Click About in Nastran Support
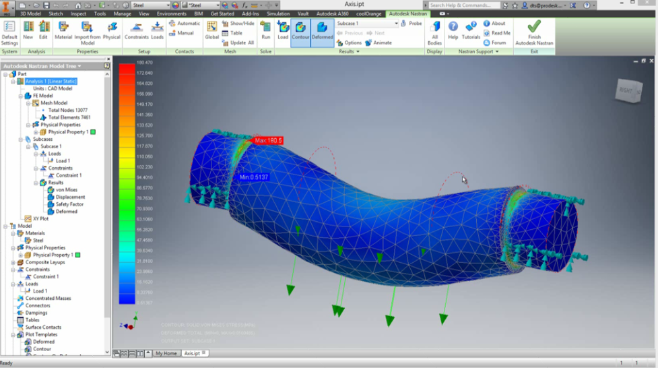 [494, 24]
